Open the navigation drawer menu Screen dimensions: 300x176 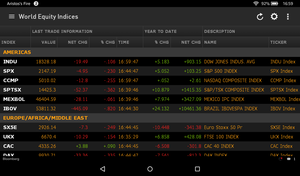click(11, 16)
